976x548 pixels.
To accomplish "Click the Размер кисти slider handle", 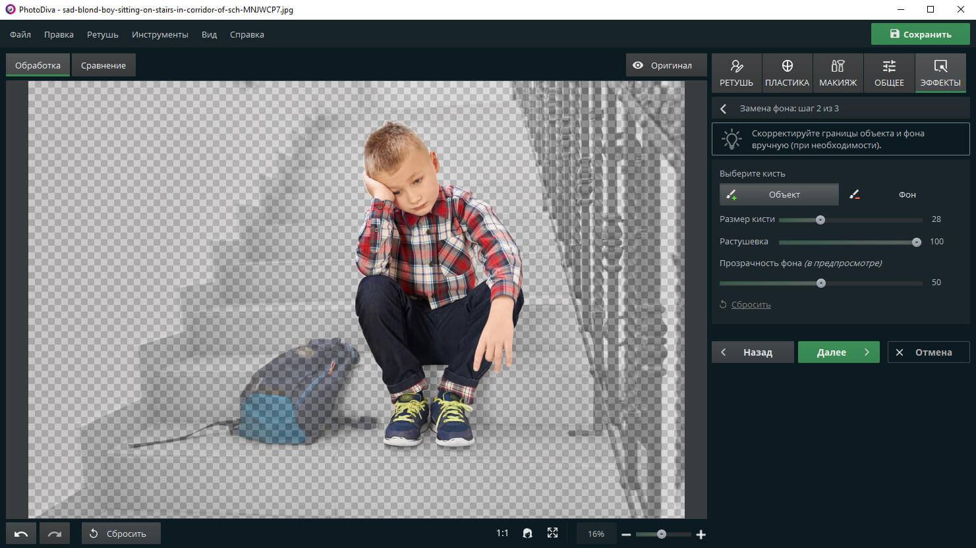I will point(820,220).
